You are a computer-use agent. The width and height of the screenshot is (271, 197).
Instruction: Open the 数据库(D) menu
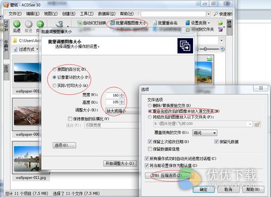[x=107, y=14]
